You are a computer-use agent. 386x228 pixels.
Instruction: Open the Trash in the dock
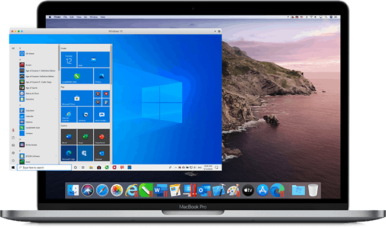[313, 190]
